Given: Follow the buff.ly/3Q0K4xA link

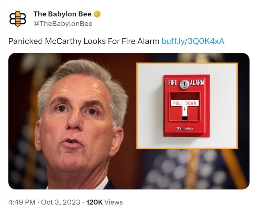Looking at the screenshot, I should pos(193,41).
